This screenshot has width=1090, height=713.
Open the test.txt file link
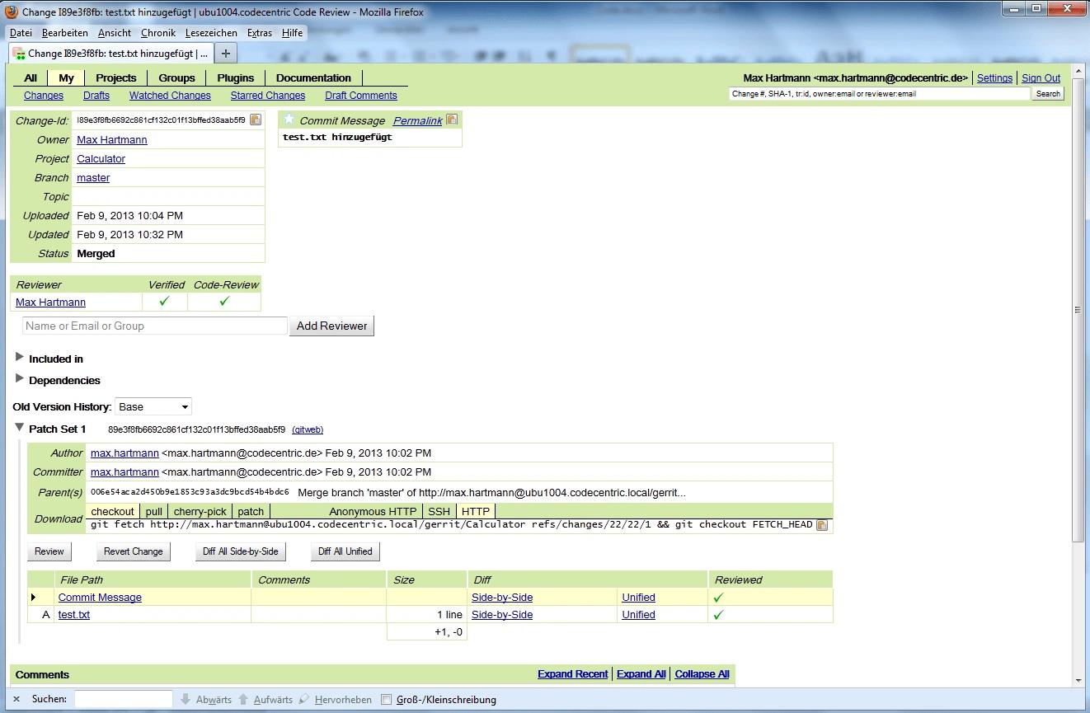coord(74,615)
